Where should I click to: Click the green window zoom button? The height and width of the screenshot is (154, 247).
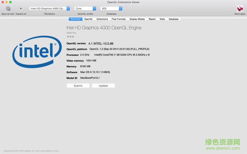pyautogui.click(x=10, y=2)
